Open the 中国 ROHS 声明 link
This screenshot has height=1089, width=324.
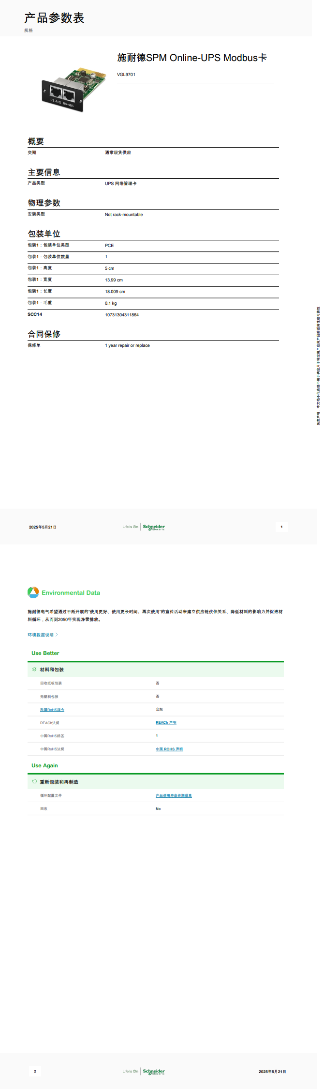[169, 749]
